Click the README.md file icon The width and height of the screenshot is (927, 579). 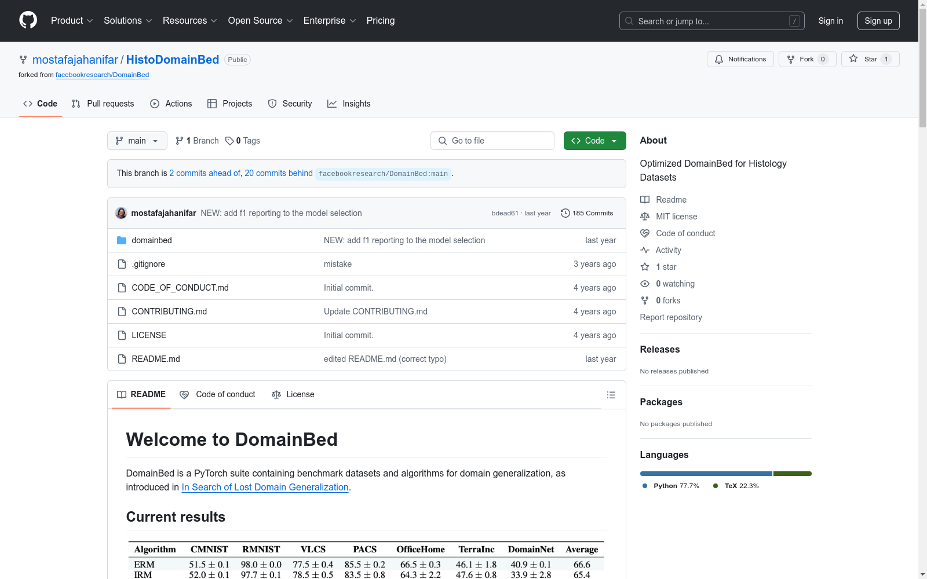[122, 359]
